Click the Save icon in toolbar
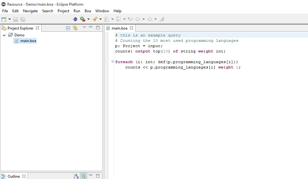The width and height of the screenshot is (308, 179). point(15,19)
